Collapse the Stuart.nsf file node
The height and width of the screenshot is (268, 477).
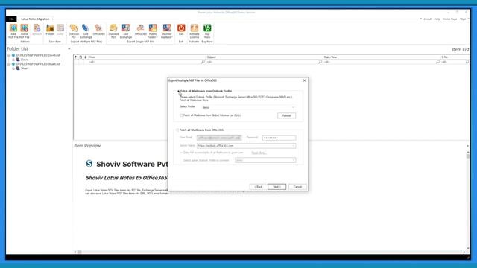(9, 64)
